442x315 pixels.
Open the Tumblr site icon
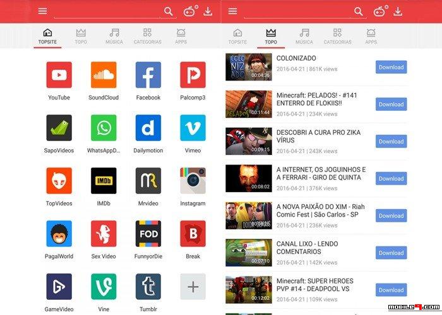(x=148, y=287)
